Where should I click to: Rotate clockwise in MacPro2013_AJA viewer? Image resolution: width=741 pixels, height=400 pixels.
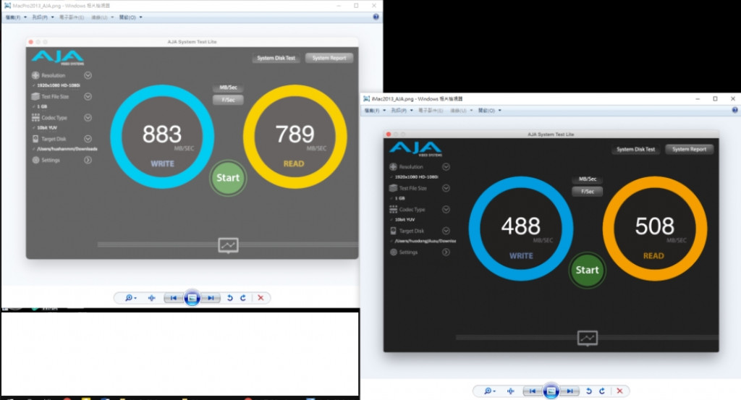point(243,298)
